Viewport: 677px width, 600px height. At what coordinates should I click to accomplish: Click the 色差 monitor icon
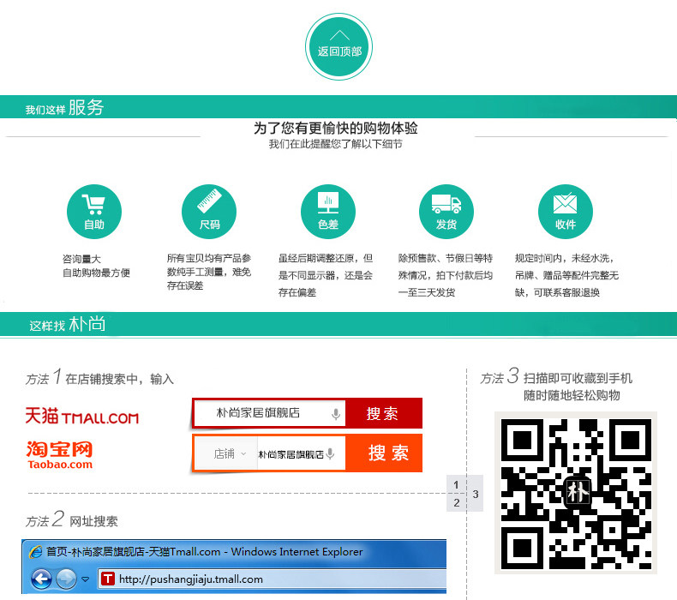(x=328, y=212)
